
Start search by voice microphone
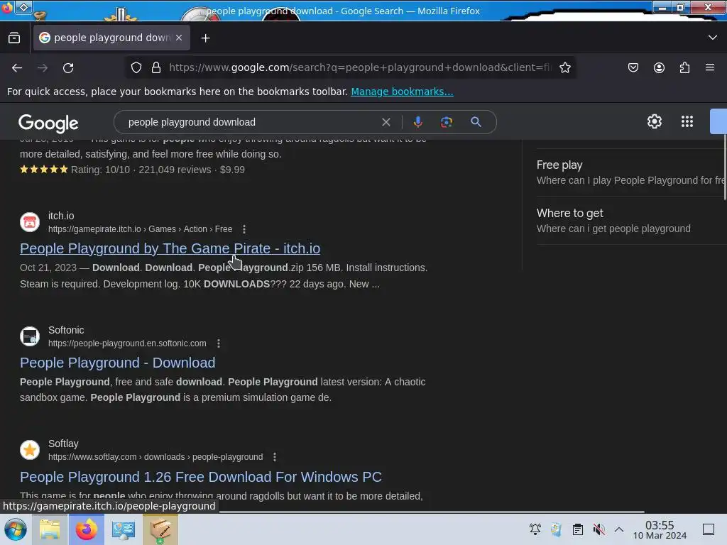pos(417,122)
